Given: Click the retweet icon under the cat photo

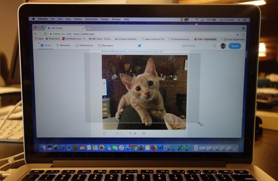Looking at the screenshot, I should tap(117, 133).
